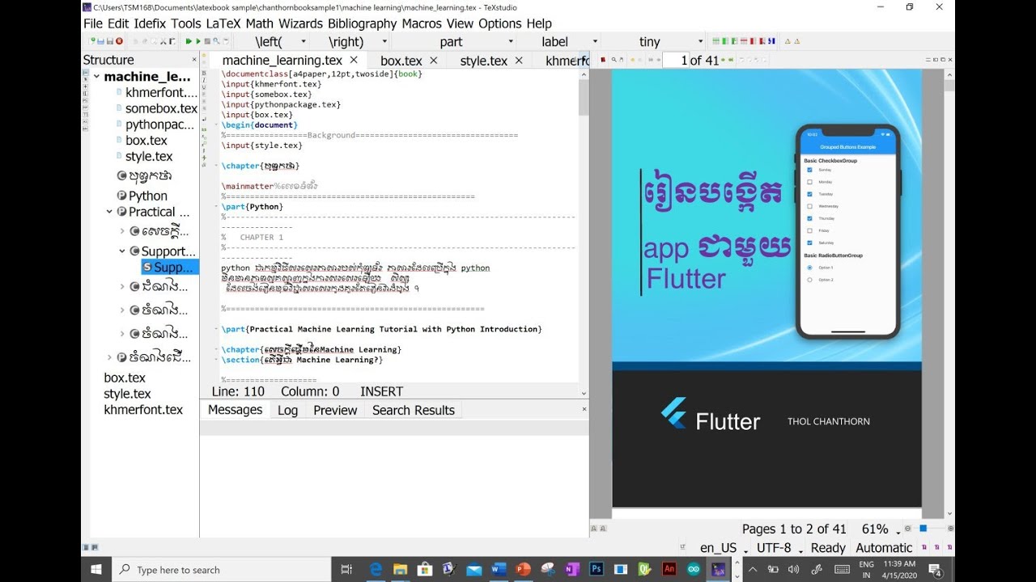Image resolution: width=1036 pixels, height=582 pixels.
Task: Select the highlighted Supp... section item
Action: (x=168, y=267)
